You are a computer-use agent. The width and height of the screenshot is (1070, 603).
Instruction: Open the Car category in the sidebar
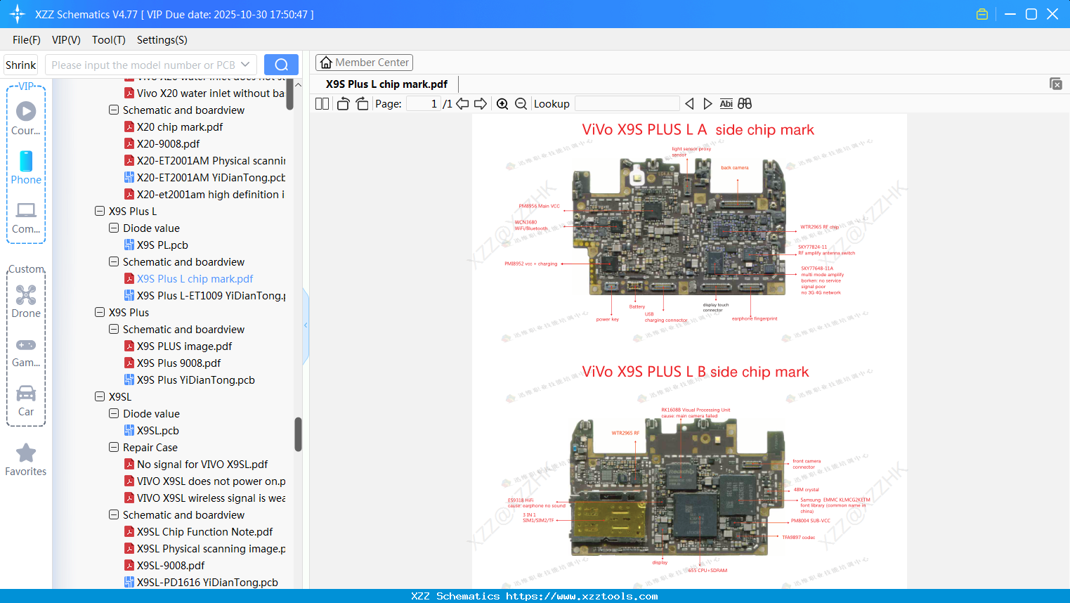point(26,400)
